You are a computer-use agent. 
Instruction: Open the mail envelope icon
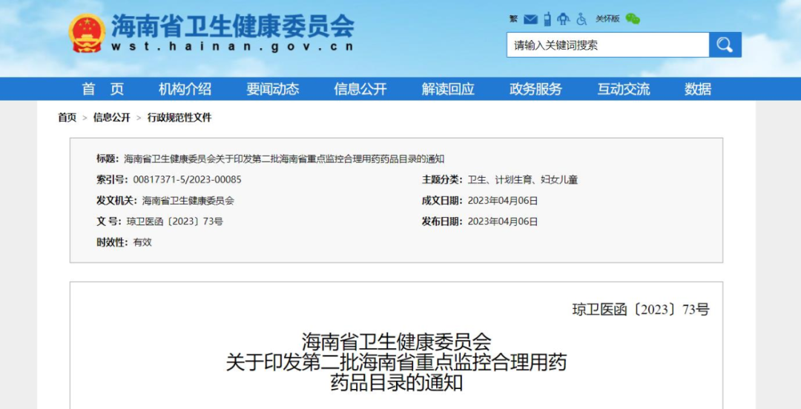point(531,19)
